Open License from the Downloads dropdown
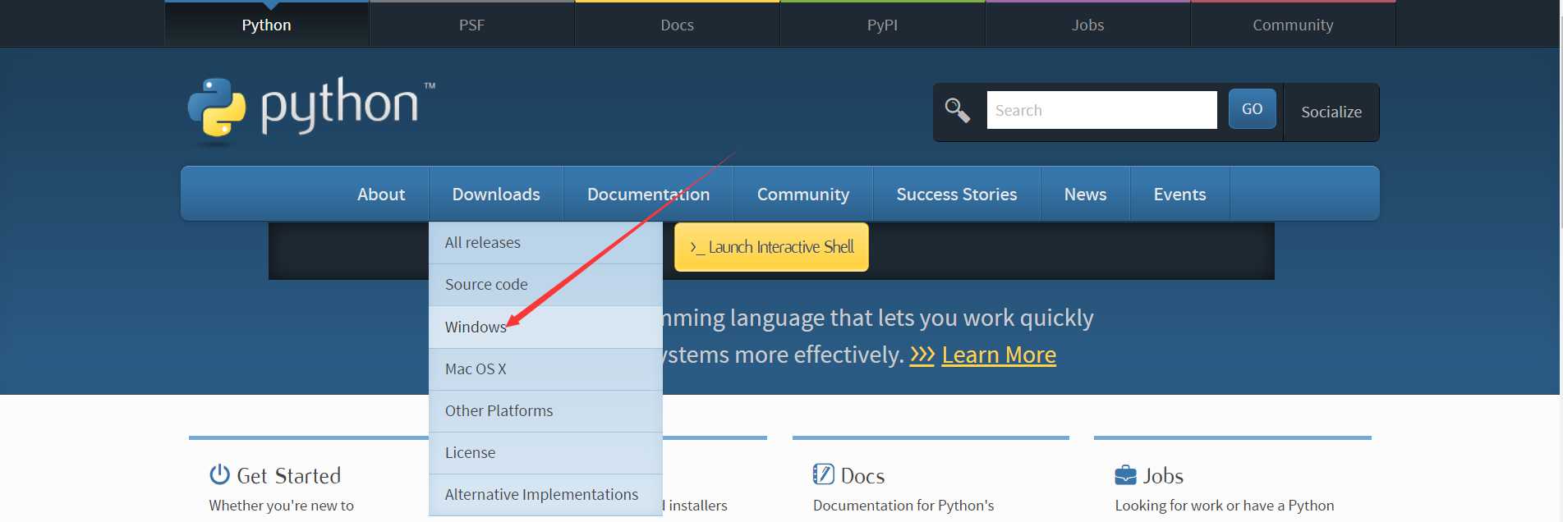Viewport: 1563px width, 522px height. [545, 453]
